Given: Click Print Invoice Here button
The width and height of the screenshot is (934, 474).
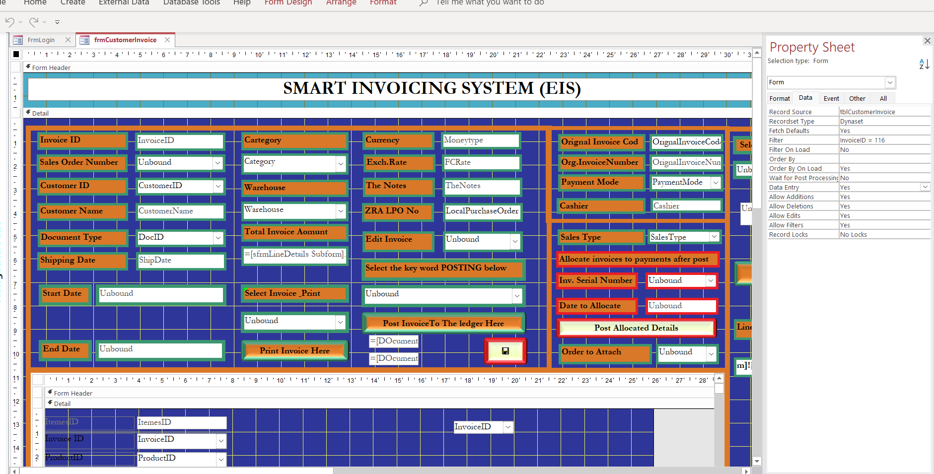Looking at the screenshot, I should pyautogui.click(x=294, y=350).
